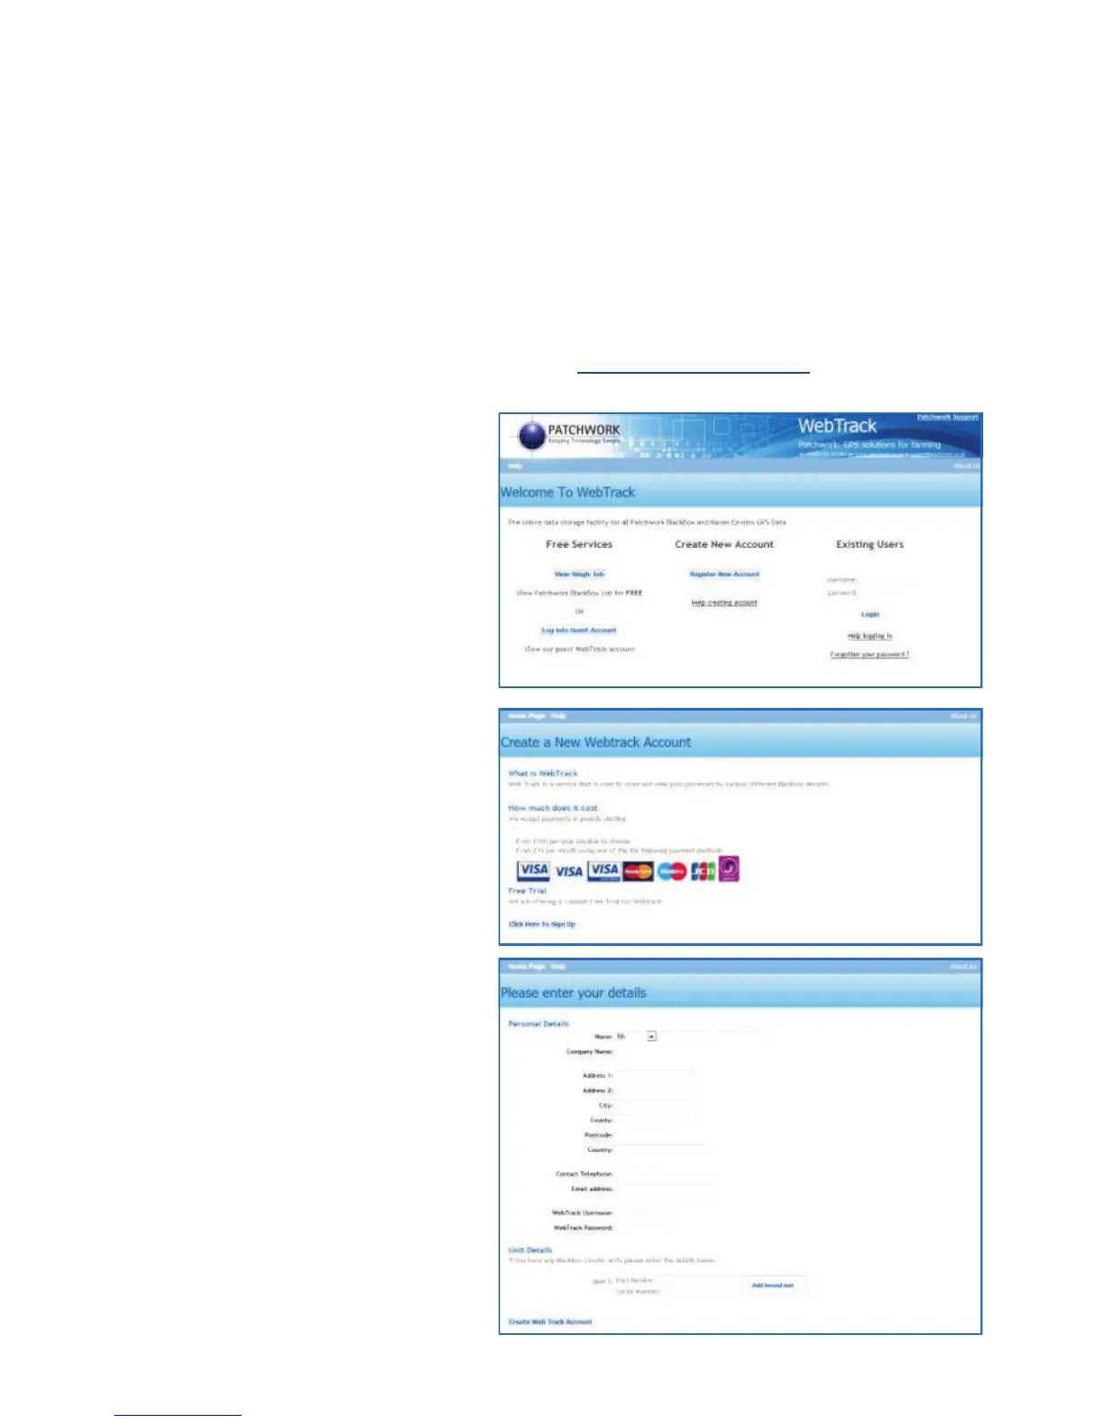This screenshot has height=1423, width=1099.
Task: Open the Help creating account link
Action: pyautogui.click(x=725, y=603)
